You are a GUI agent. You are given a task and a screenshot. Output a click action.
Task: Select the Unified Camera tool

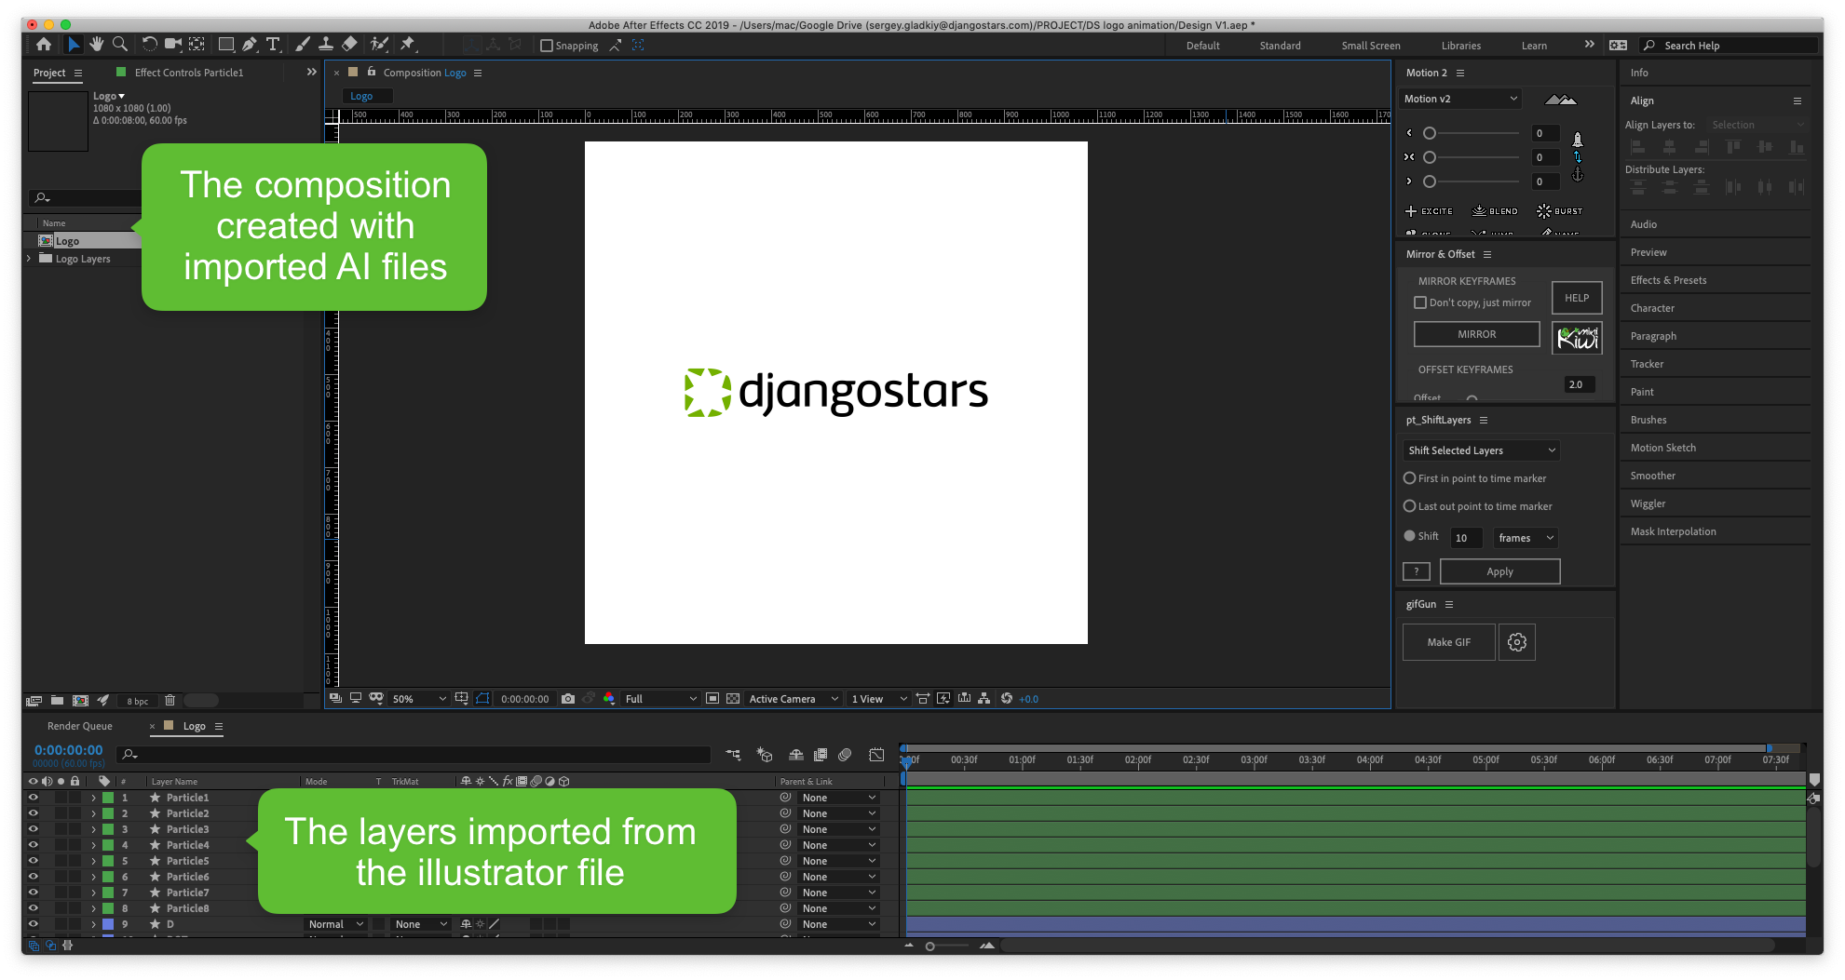(173, 44)
